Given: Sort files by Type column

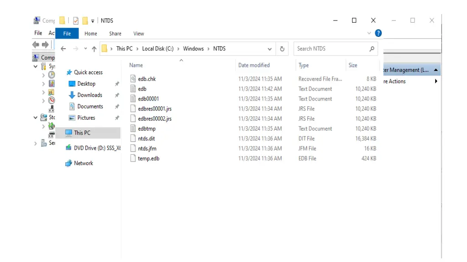Looking at the screenshot, I should click(303, 65).
